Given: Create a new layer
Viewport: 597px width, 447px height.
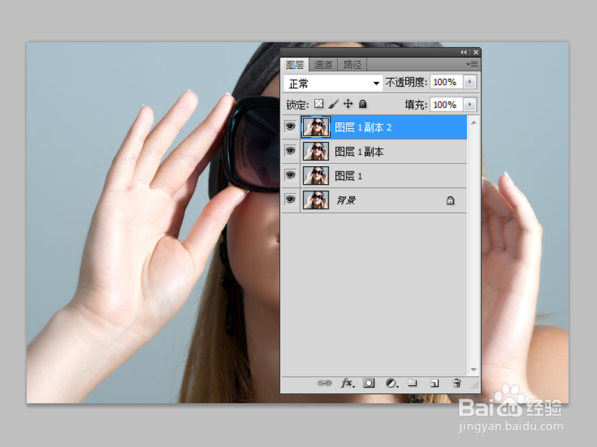Looking at the screenshot, I should pyautogui.click(x=434, y=383).
